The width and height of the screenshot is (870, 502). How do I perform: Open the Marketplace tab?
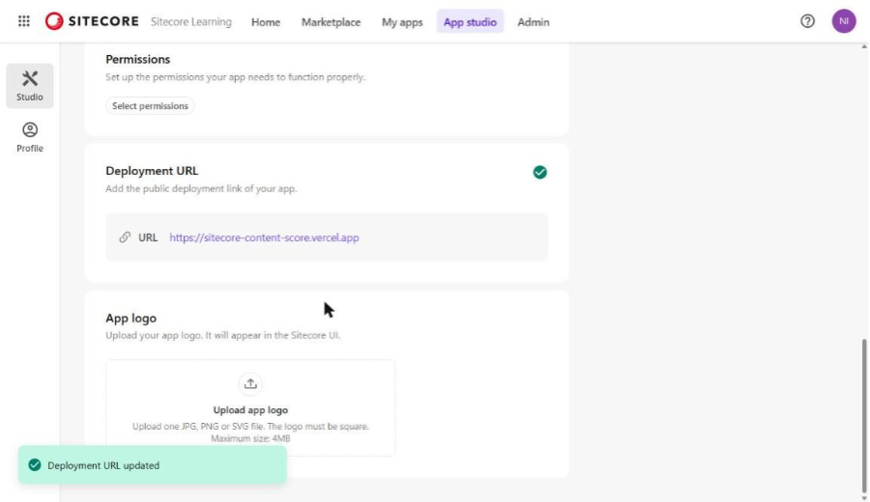pos(331,22)
